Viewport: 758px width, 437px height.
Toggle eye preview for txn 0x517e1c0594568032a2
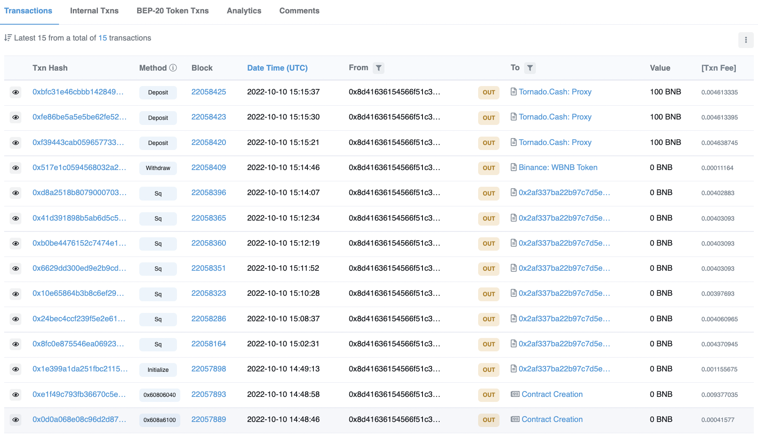point(15,168)
